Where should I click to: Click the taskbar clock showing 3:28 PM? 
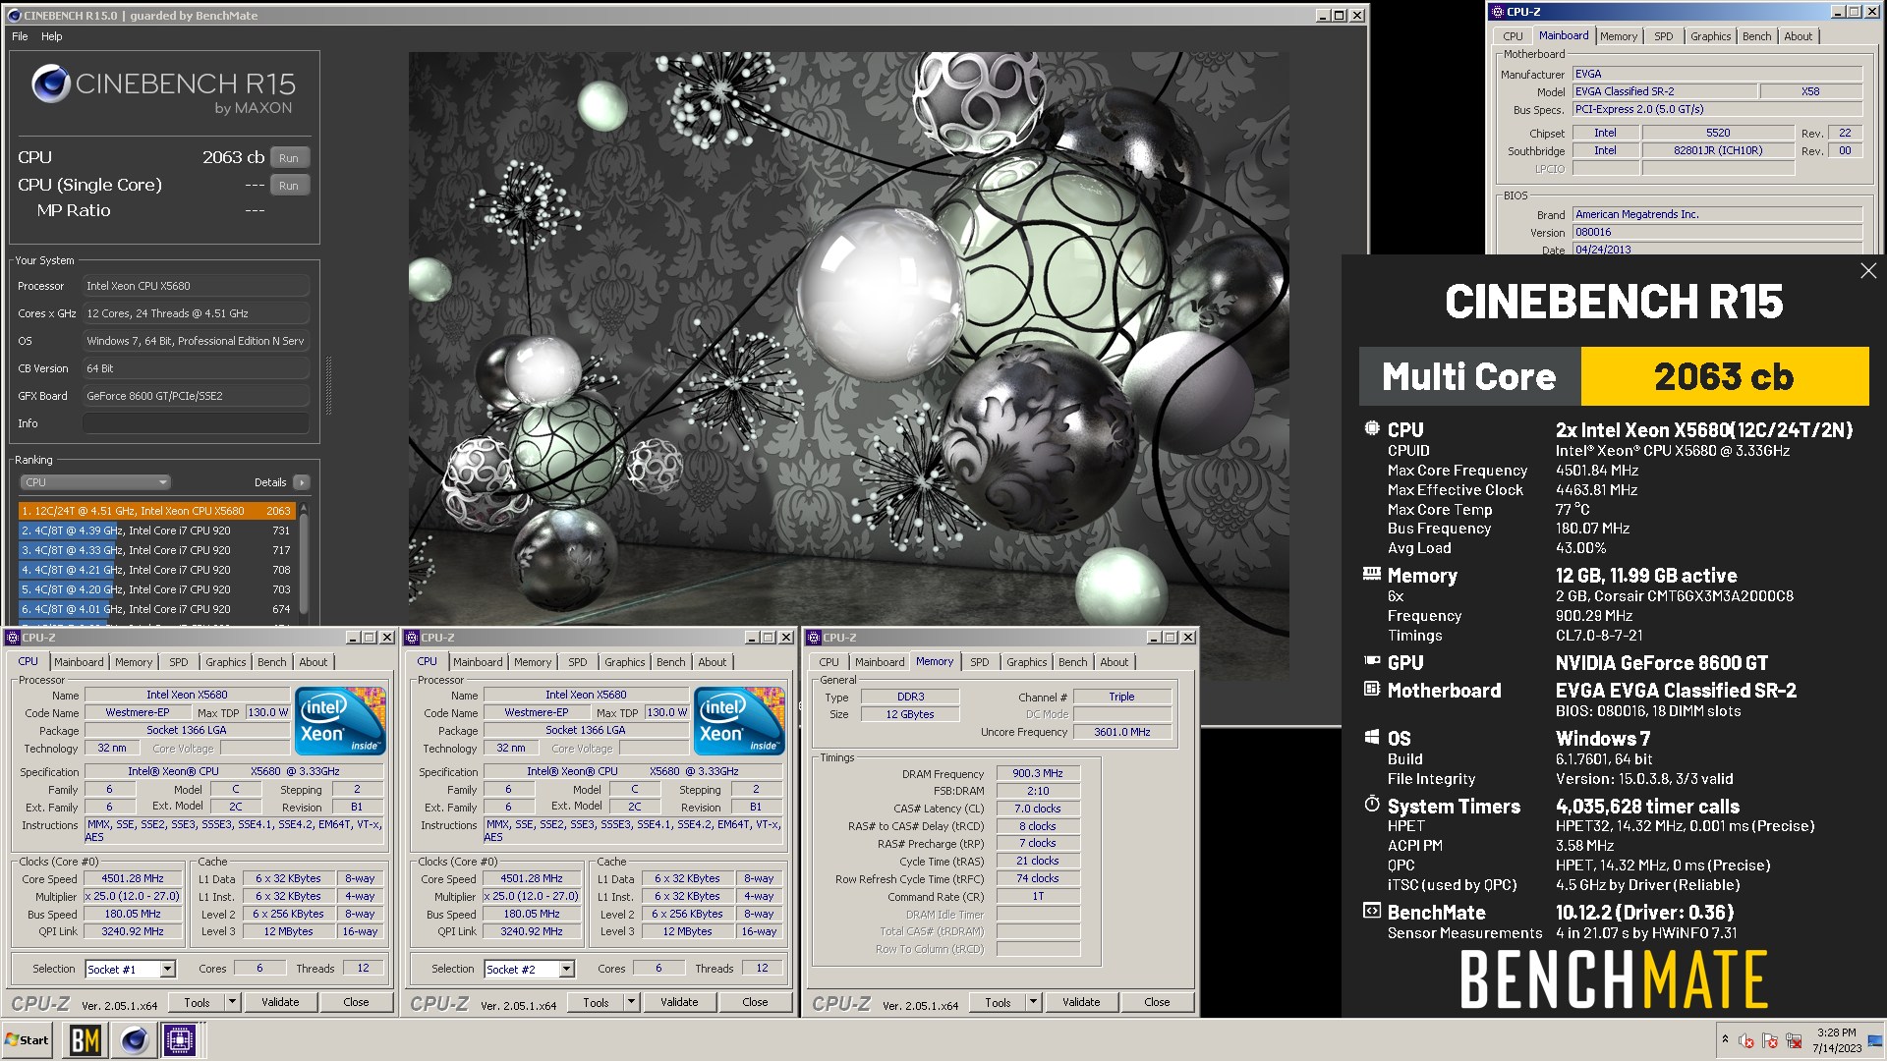(x=1837, y=1040)
